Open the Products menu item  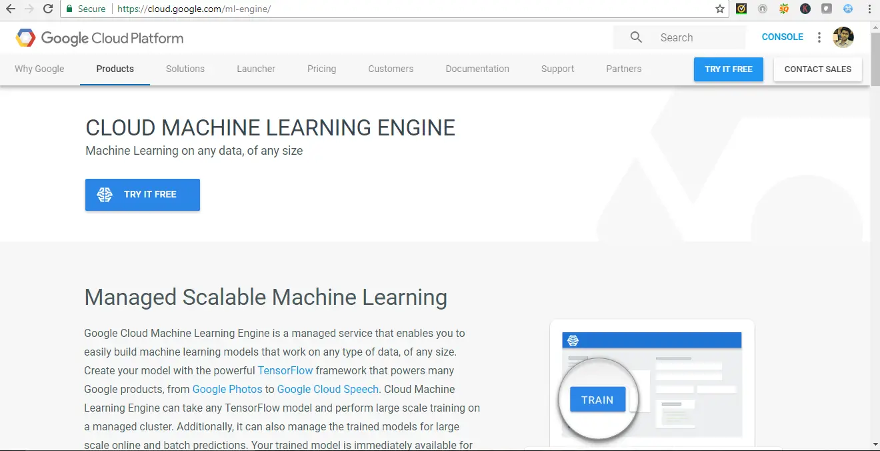[x=115, y=69]
